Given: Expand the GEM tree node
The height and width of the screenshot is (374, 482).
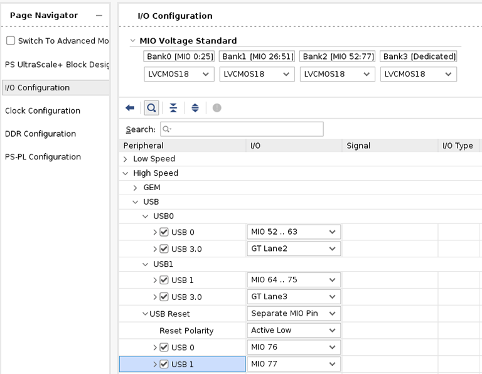Looking at the screenshot, I should [136, 188].
